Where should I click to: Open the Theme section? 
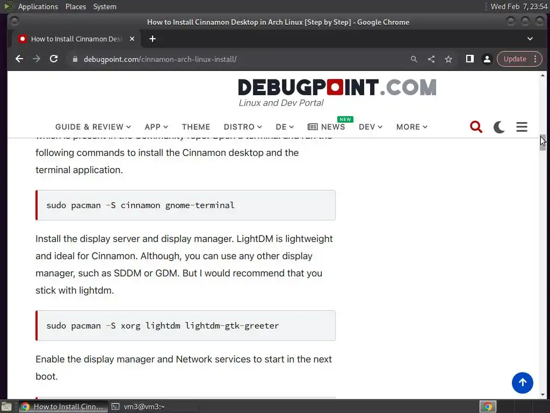coord(196,127)
